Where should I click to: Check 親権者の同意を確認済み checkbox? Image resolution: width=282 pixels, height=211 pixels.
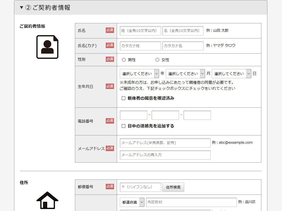click(x=123, y=98)
